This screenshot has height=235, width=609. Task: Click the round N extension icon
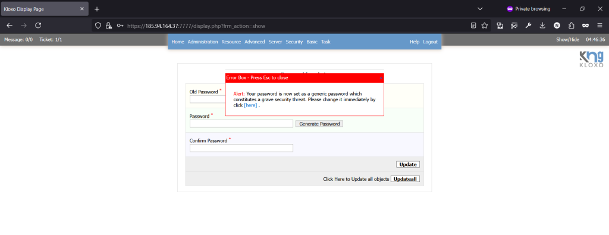[557, 26]
